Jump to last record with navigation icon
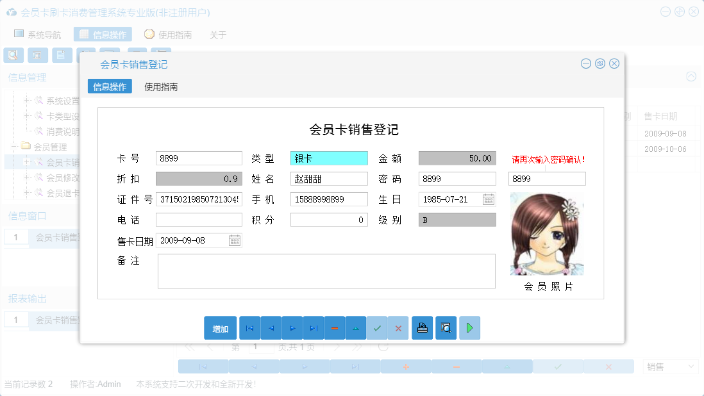The image size is (704, 396). pos(314,327)
